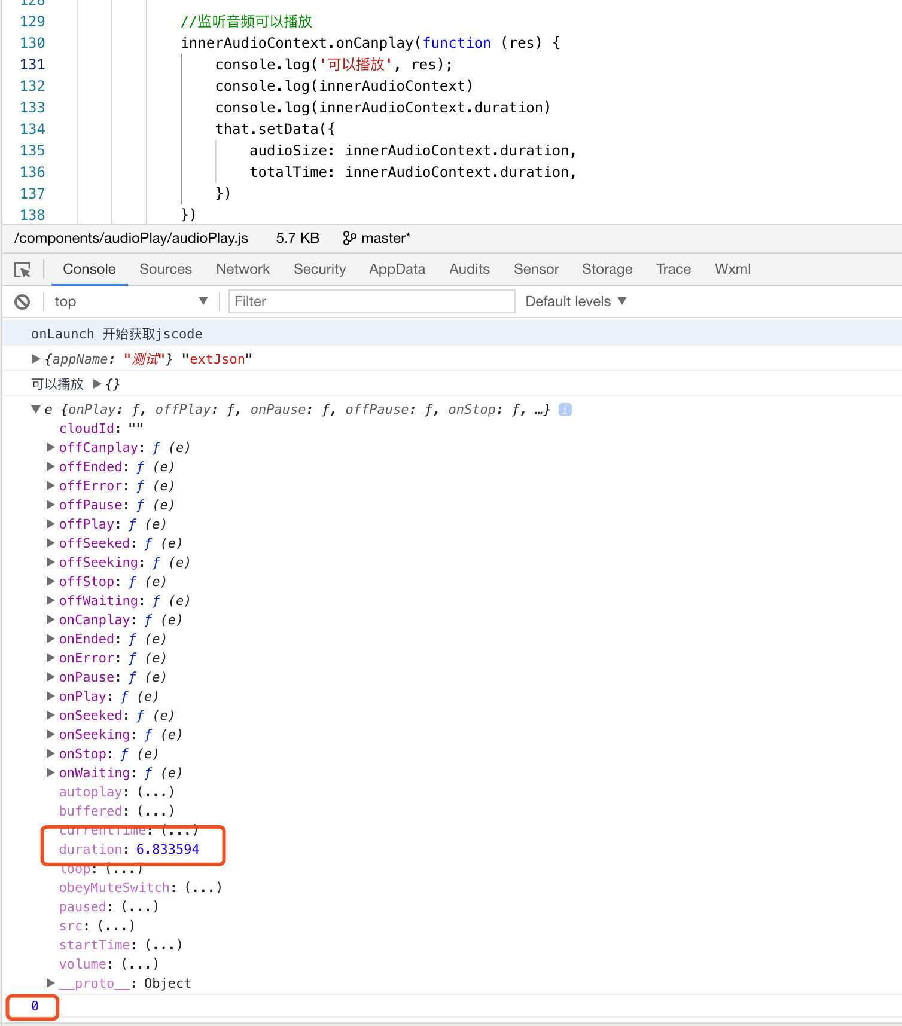Open the Default levels dropdown
The height and width of the screenshot is (1026, 902).
[x=575, y=301]
